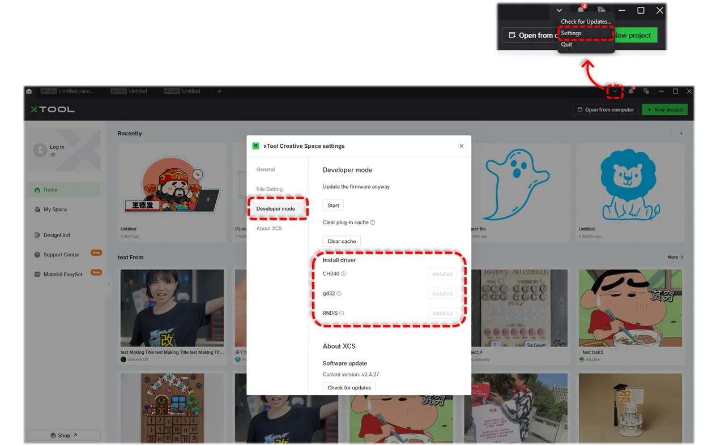Close the xTool Creative Space settings dialog
Image resolution: width=725 pixels, height=445 pixels.
(x=462, y=146)
